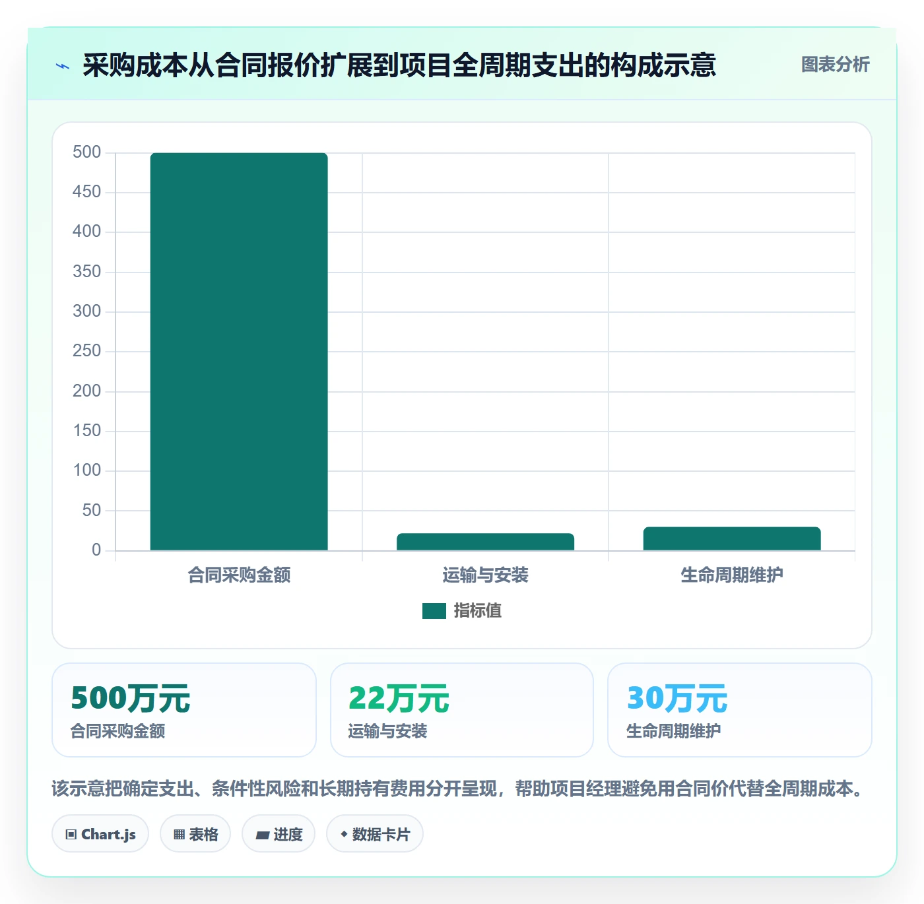Click the 250 y-axis tick label
This screenshot has height=904, width=924.
point(87,351)
